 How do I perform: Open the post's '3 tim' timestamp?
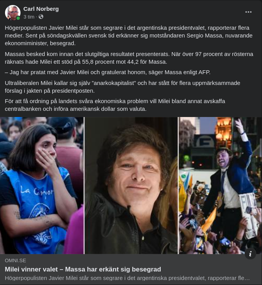pyautogui.click(x=29, y=17)
